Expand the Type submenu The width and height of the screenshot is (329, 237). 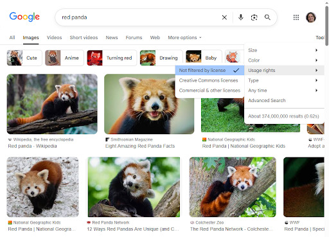click(x=284, y=80)
